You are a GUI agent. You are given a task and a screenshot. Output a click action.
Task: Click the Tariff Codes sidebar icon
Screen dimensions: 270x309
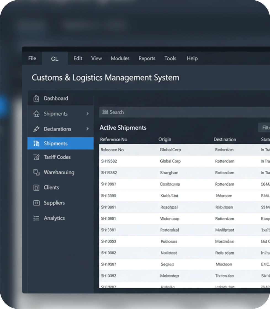(36, 157)
